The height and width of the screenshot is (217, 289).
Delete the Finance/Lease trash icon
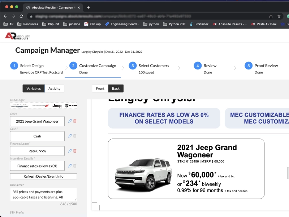[x=75, y=151]
